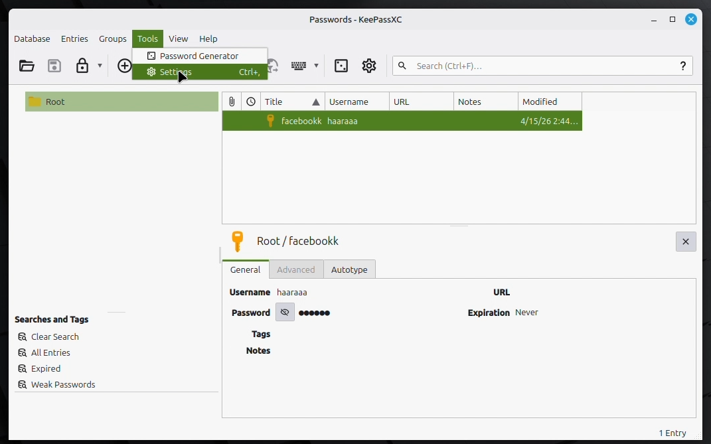Click the clock expiry column header

click(x=251, y=102)
